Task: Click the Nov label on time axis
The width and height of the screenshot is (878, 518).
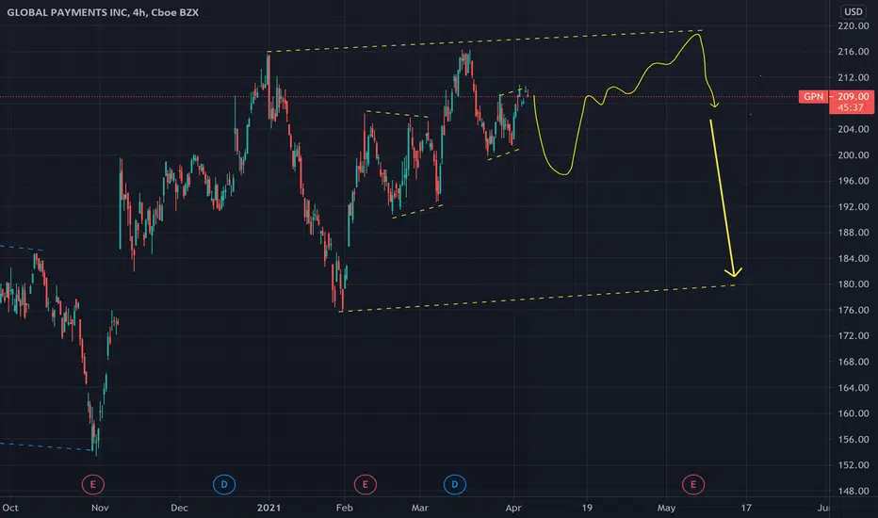Action: coord(100,508)
